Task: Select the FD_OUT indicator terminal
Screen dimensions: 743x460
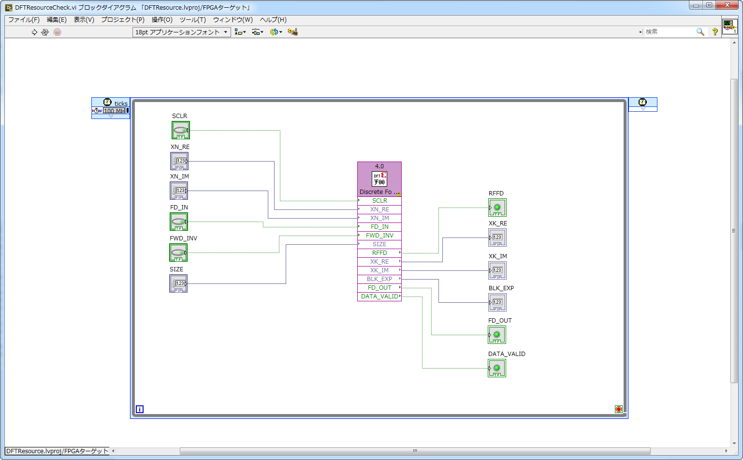Action: (x=497, y=335)
